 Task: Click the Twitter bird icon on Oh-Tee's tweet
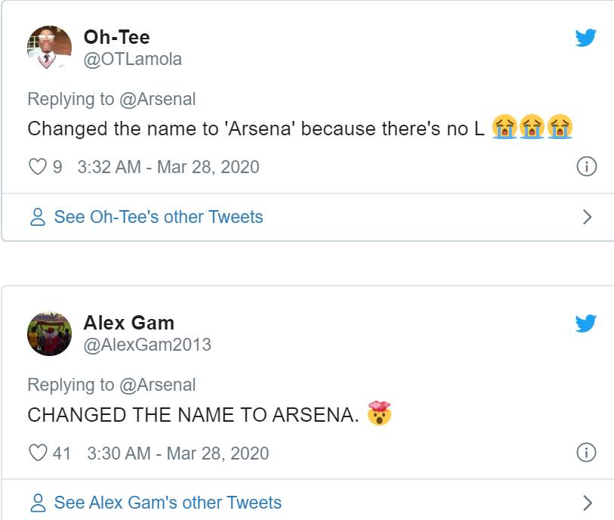(x=586, y=38)
